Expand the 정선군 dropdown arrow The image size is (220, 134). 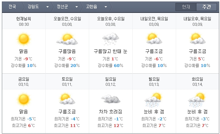tap(77, 7)
